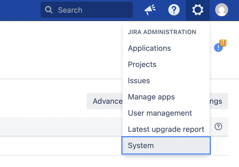Open Applications administration settings
Viewport: 239px width, 167px height.
tap(149, 48)
